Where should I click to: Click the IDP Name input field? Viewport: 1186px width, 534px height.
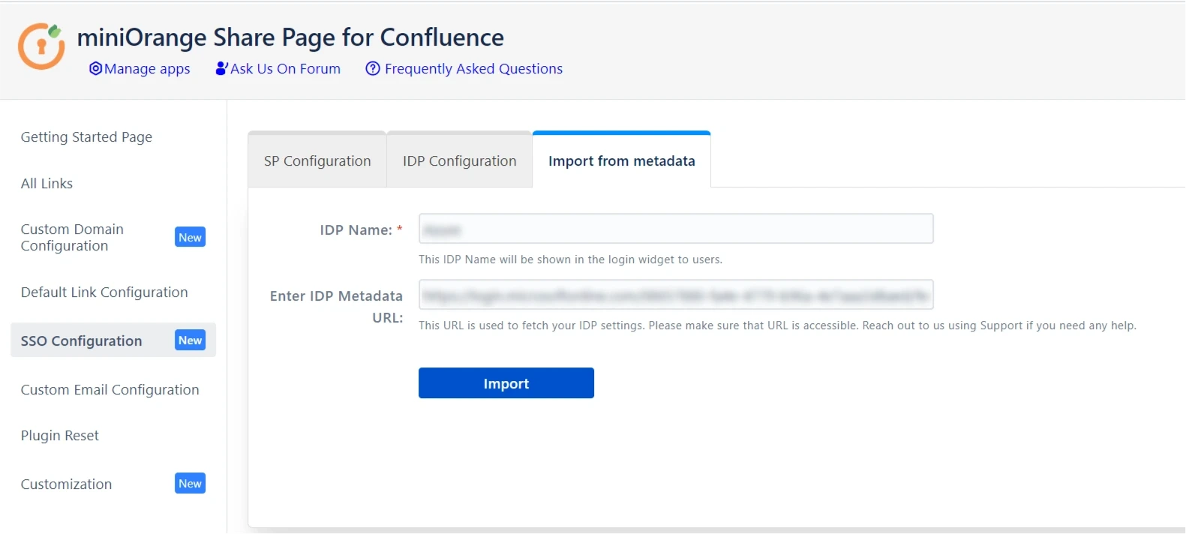tap(676, 229)
